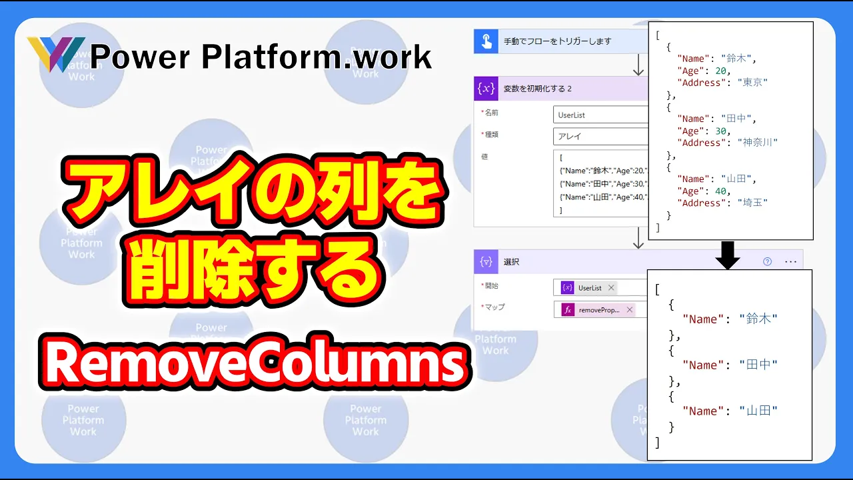The image size is (853, 480).
Task: Click the 種類 field label
Action: [x=490, y=134]
